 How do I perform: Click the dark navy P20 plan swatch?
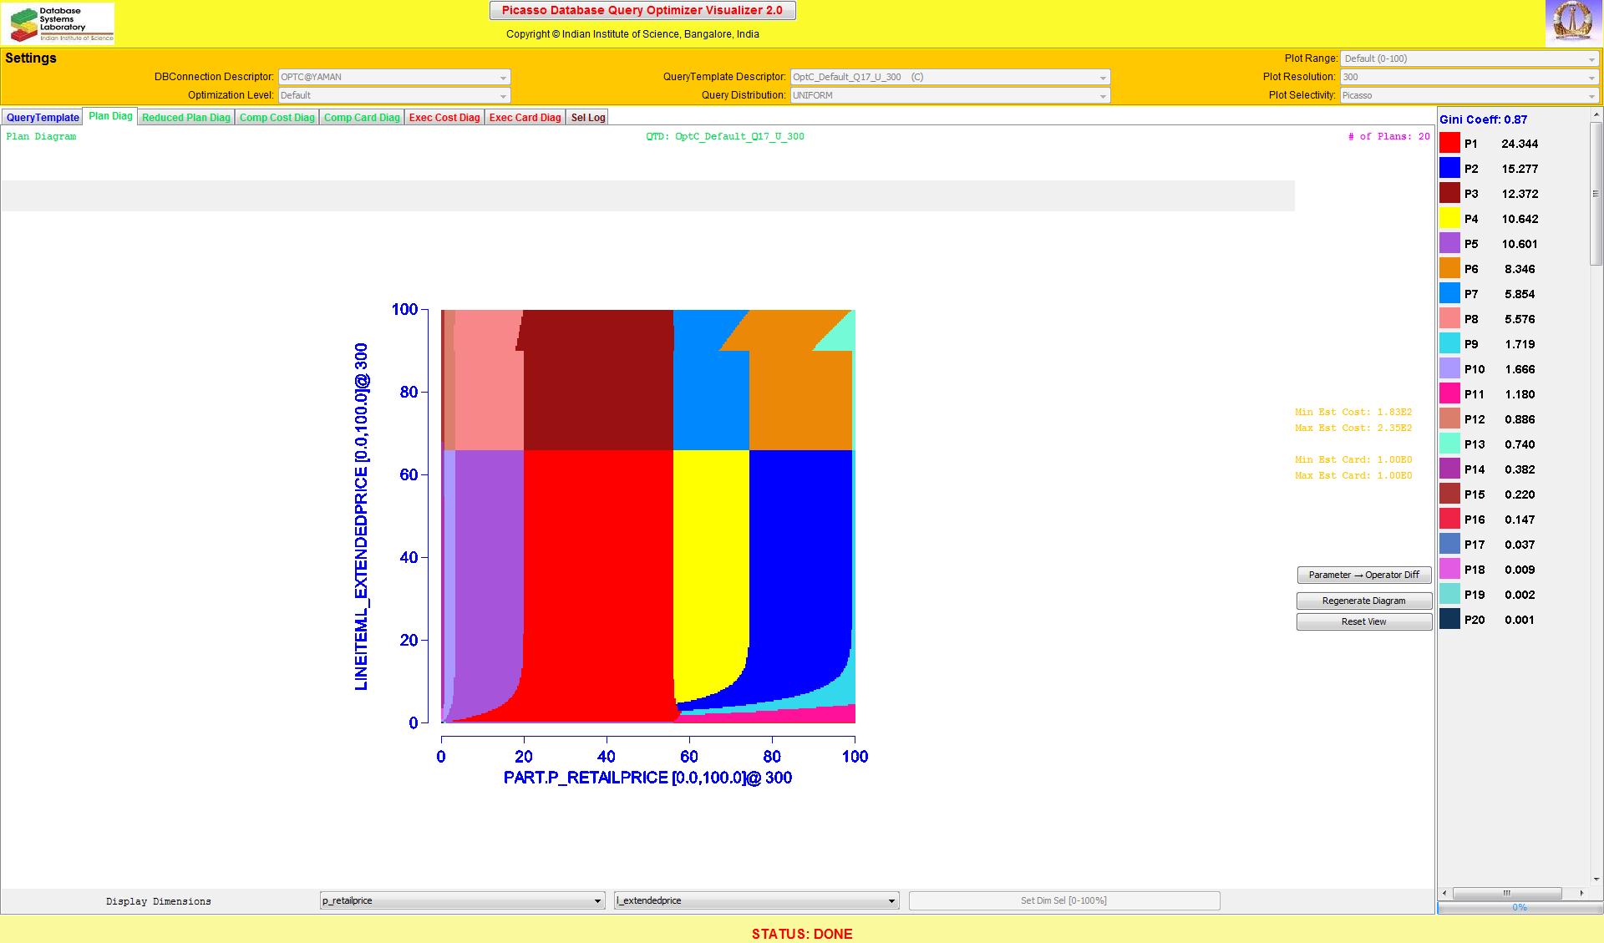point(1449,620)
